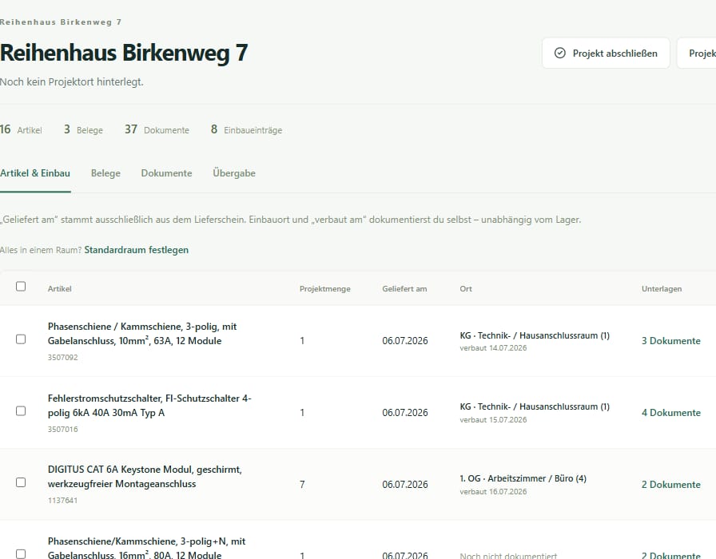Check the Phasenschiene 63A 12 Module row
The image size is (716, 559).
point(21,339)
